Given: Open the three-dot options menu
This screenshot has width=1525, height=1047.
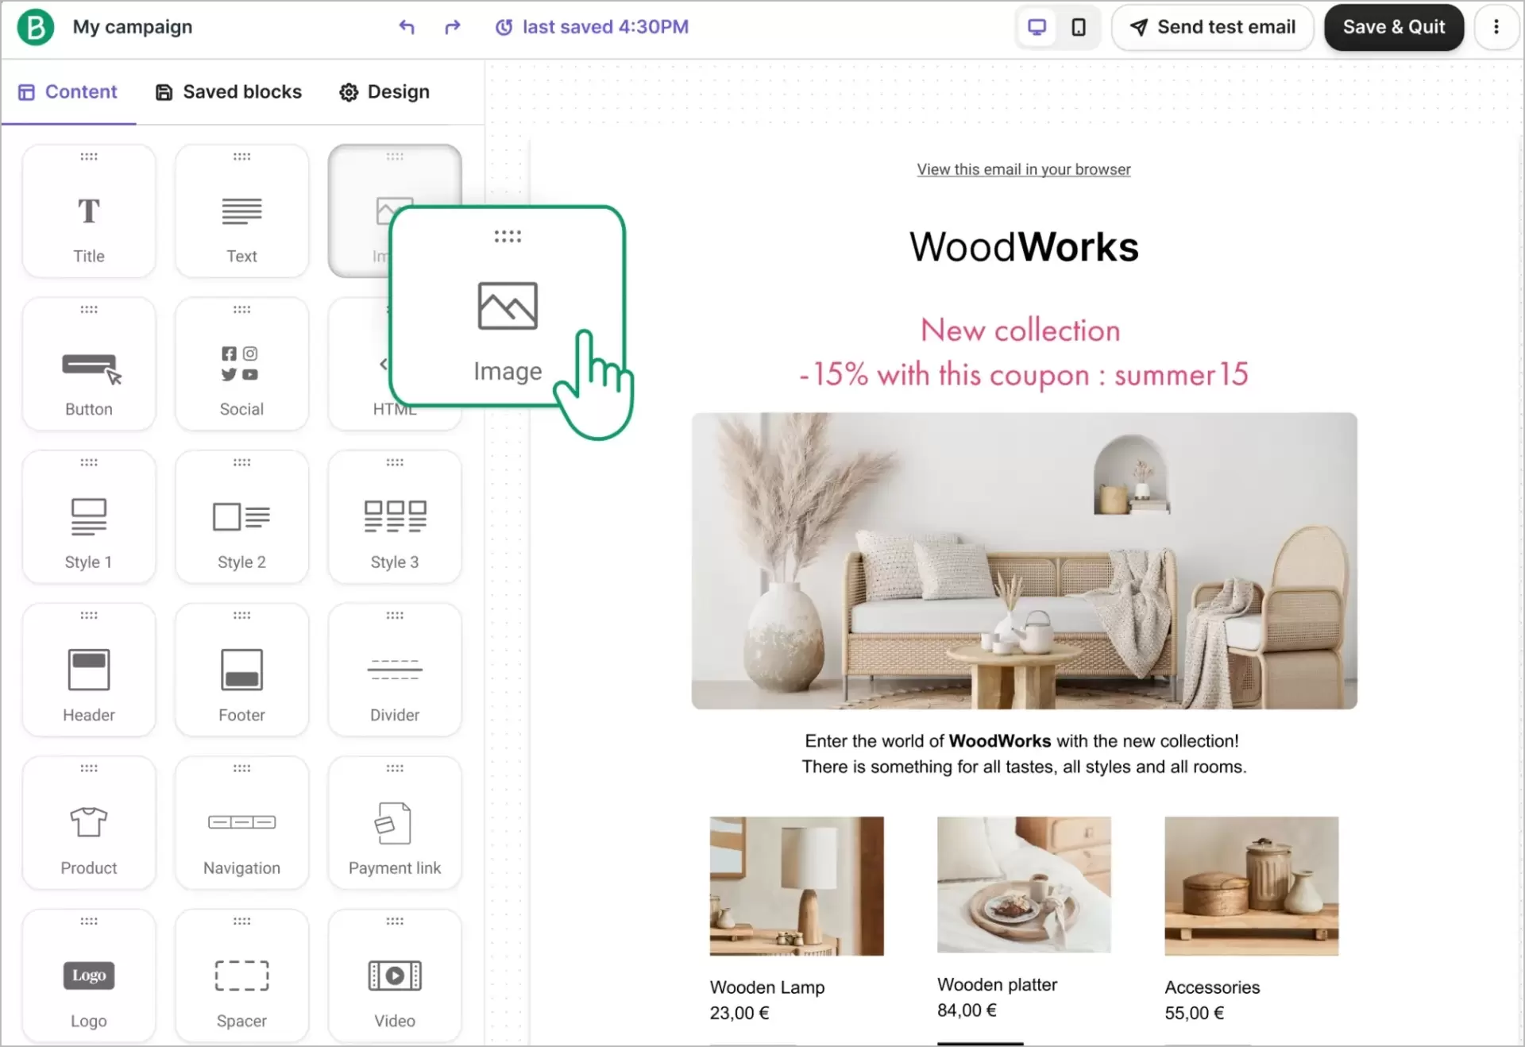Looking at the screenshot, I should click(1496, 26).
